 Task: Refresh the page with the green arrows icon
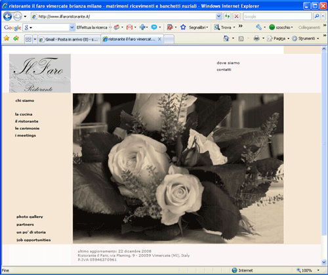tap(228, 16)
